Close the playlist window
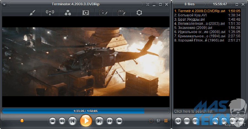Screen dimensions: 248x129 (243, 4)
